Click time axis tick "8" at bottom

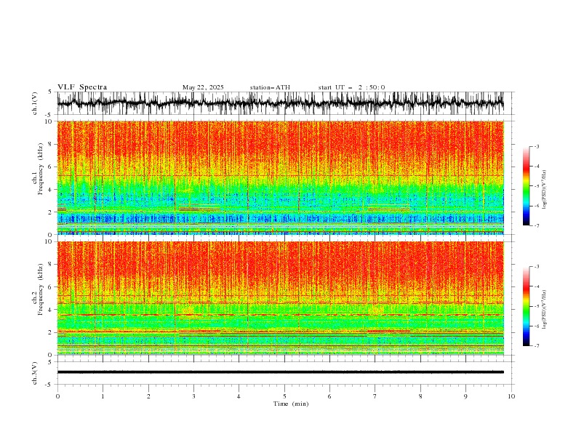pyautogui.click(x=420, y=396)
